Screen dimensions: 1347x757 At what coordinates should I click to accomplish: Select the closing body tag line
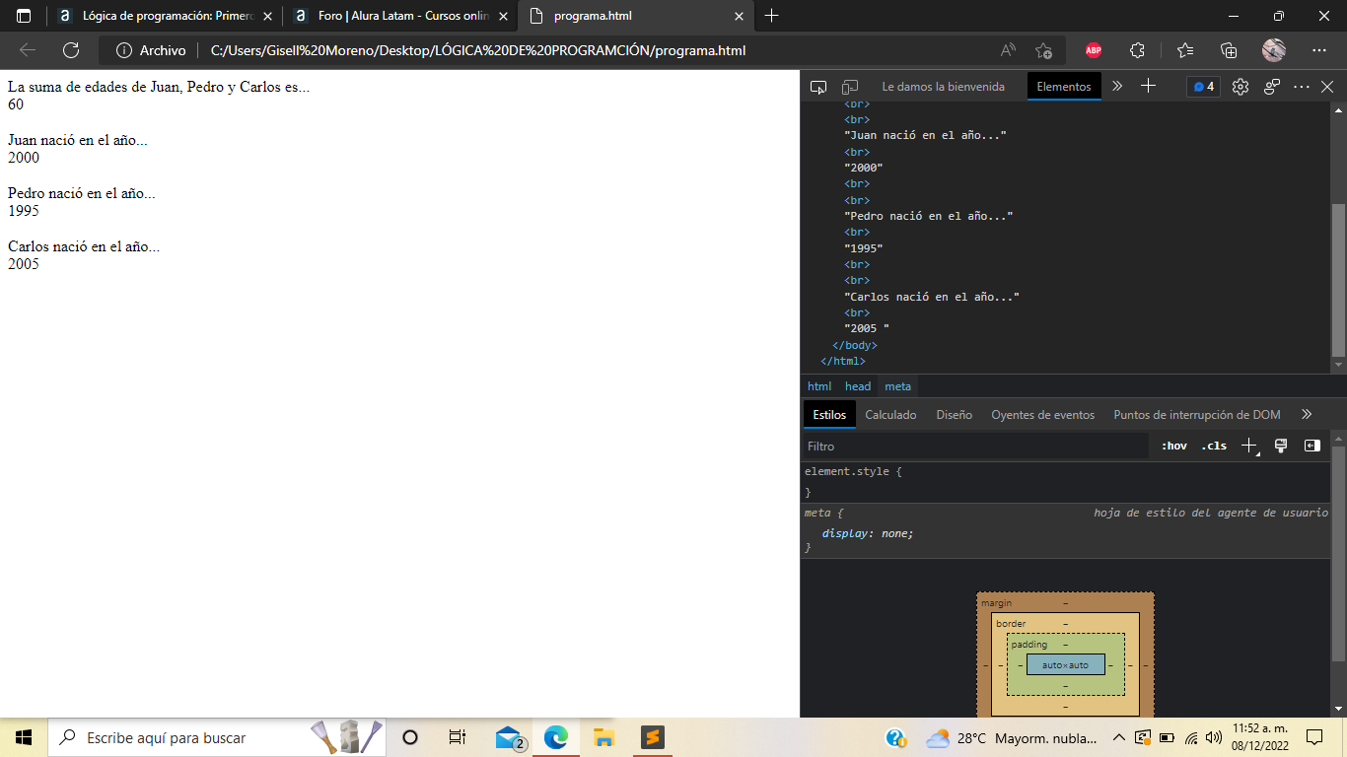(x=855, y=345)
